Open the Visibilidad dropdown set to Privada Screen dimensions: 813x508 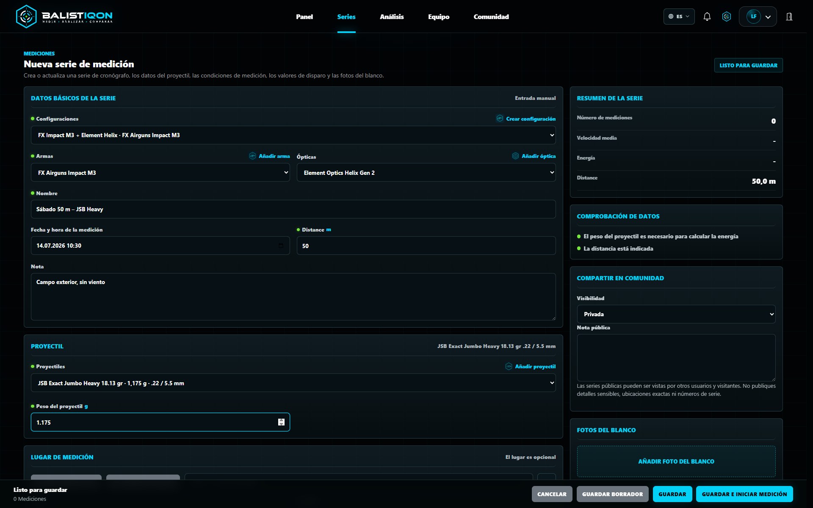click(x=676, y=314)
